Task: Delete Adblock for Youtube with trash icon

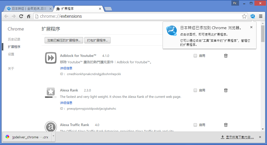Action: coord(226,56)
